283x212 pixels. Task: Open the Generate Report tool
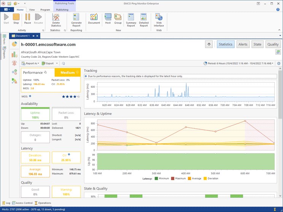pyautogui.click(x=76, y=19)
